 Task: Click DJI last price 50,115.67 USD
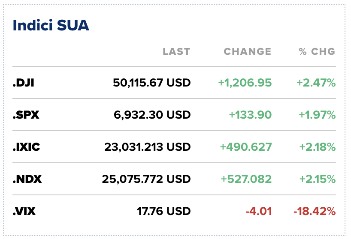coord(151,83)
